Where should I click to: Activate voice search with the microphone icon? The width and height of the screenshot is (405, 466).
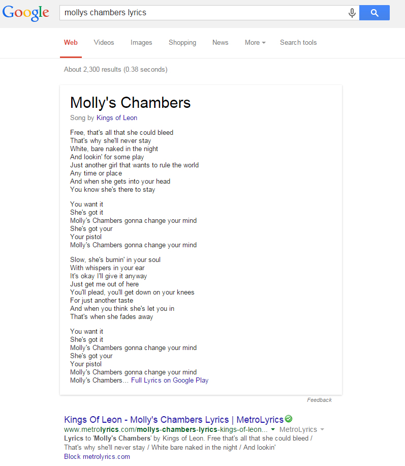(352, 13)
